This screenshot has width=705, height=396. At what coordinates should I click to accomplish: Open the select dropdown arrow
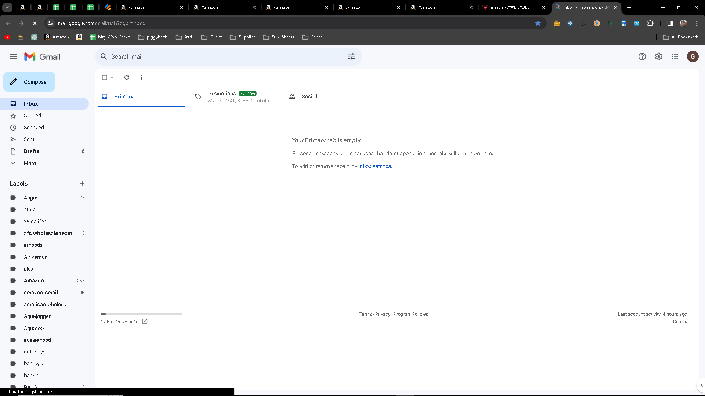[x=112, y=77]
